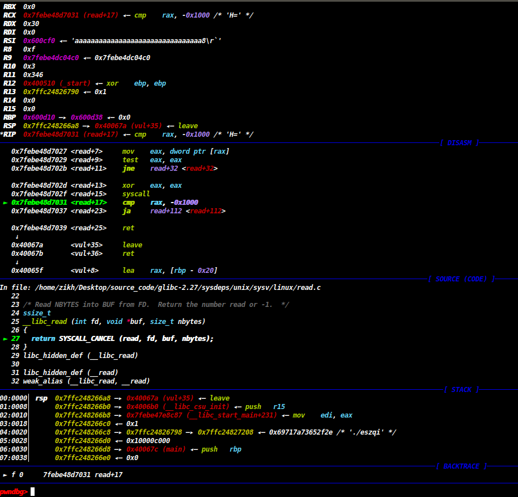Screen dimensions: 518x497
Task: Click the syscall instruction at read+15
Action: pyautogui.click(x=135, y=194)
